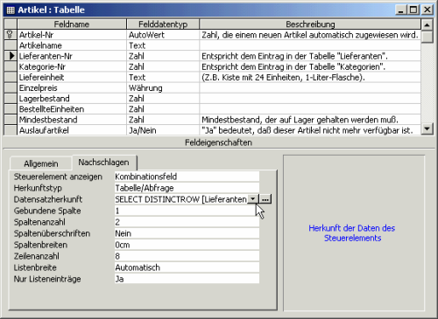Click the Feldname column header

(x=72, y=24)
